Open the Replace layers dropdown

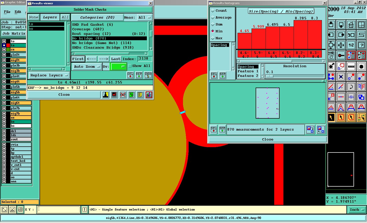(x=49, y=75)
